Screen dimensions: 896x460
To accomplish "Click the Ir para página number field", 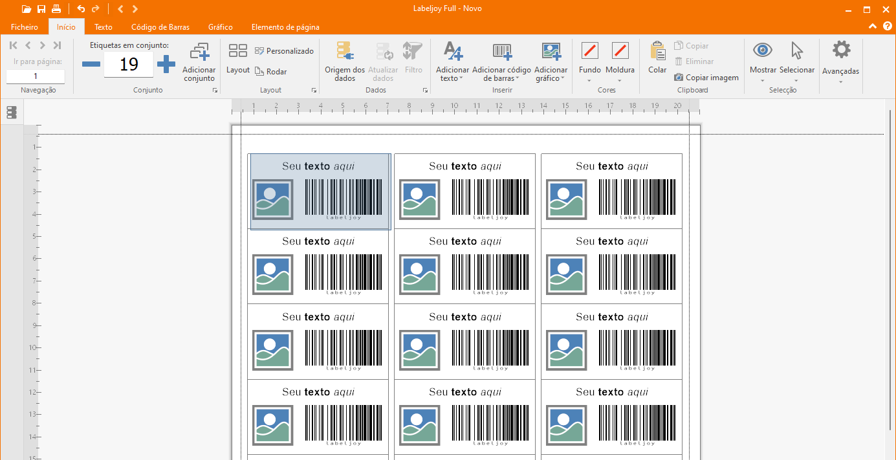I will coord(36,76).
